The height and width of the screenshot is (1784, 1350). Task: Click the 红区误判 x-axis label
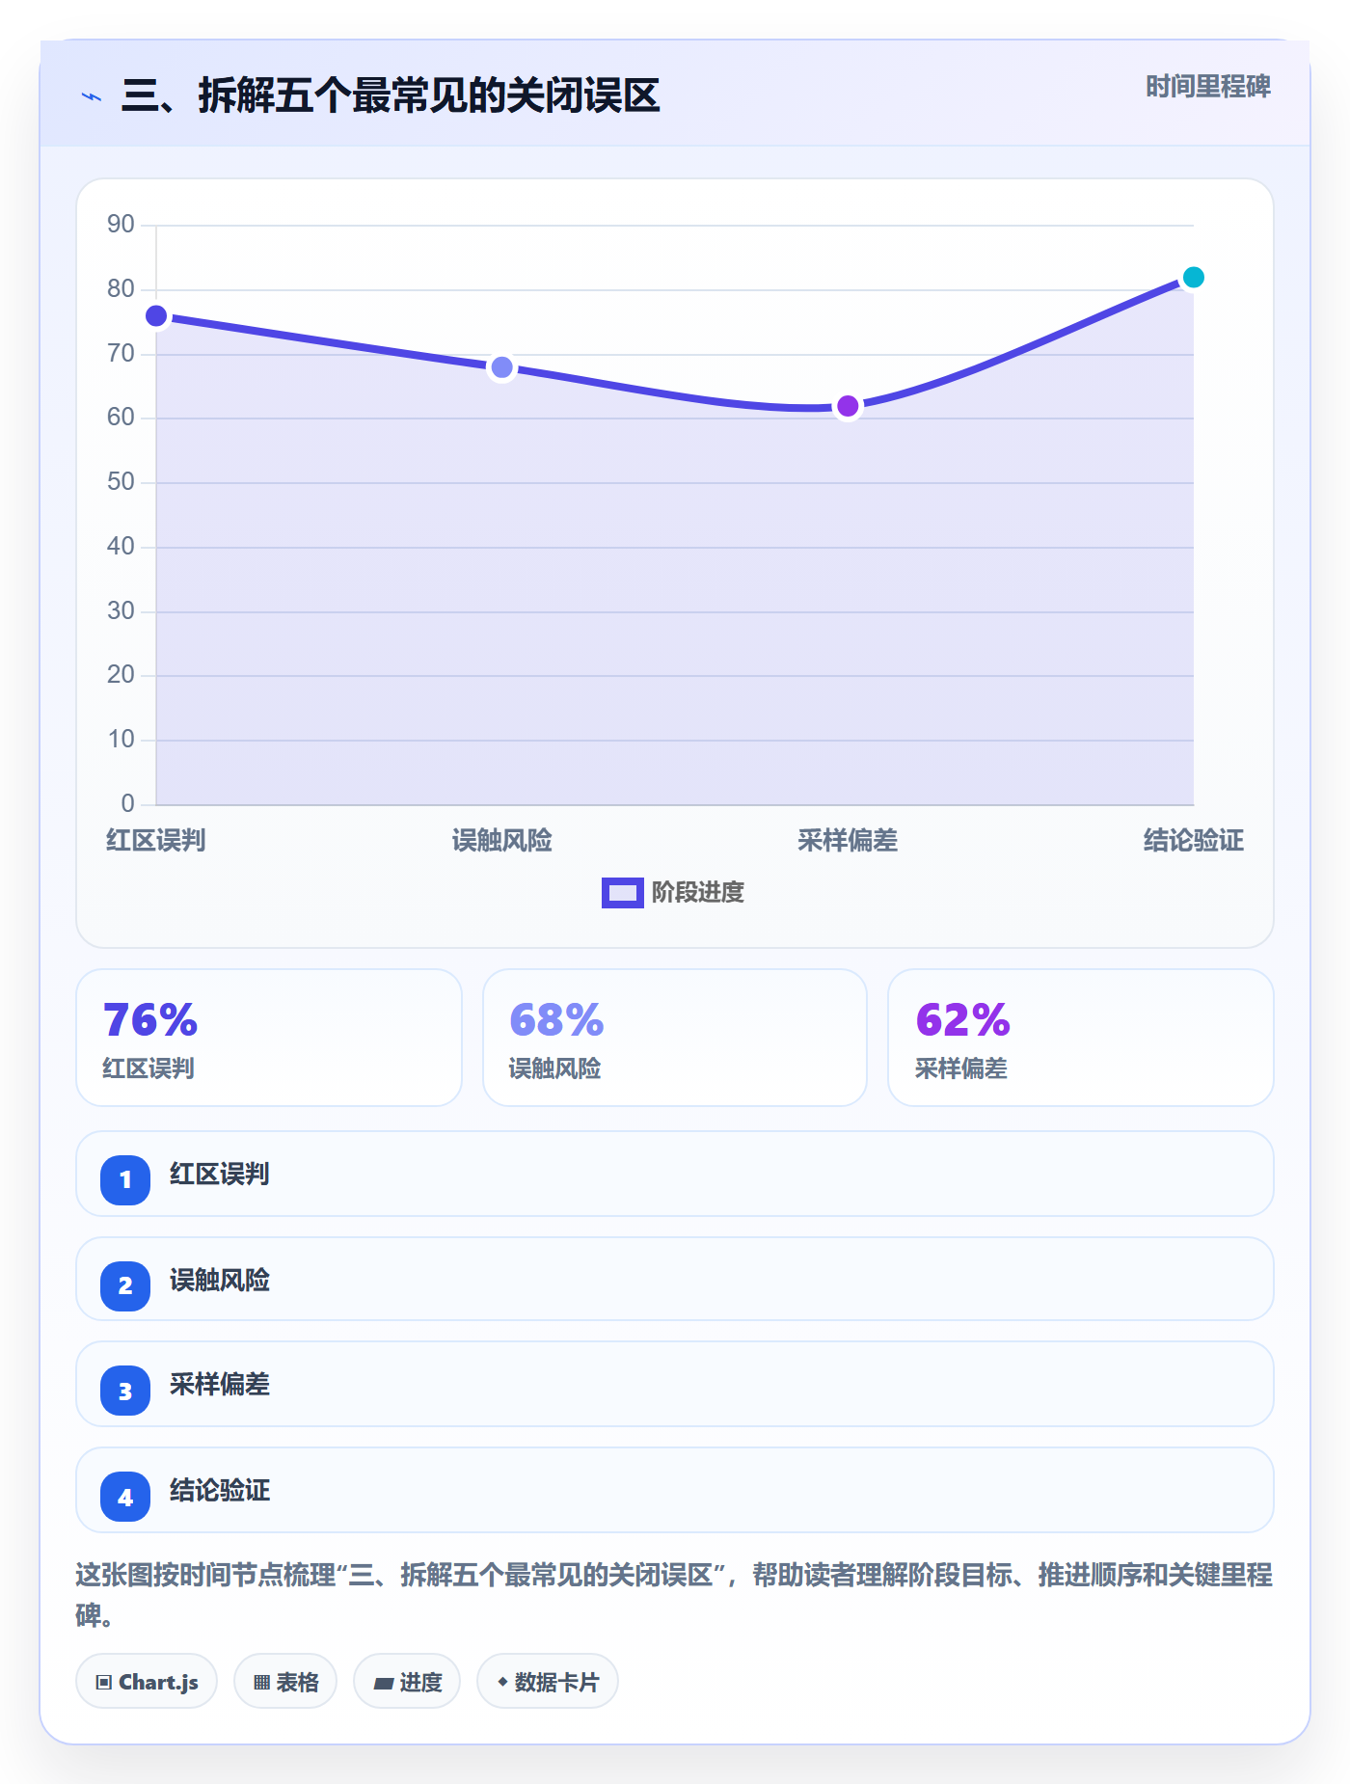[156, 841]
